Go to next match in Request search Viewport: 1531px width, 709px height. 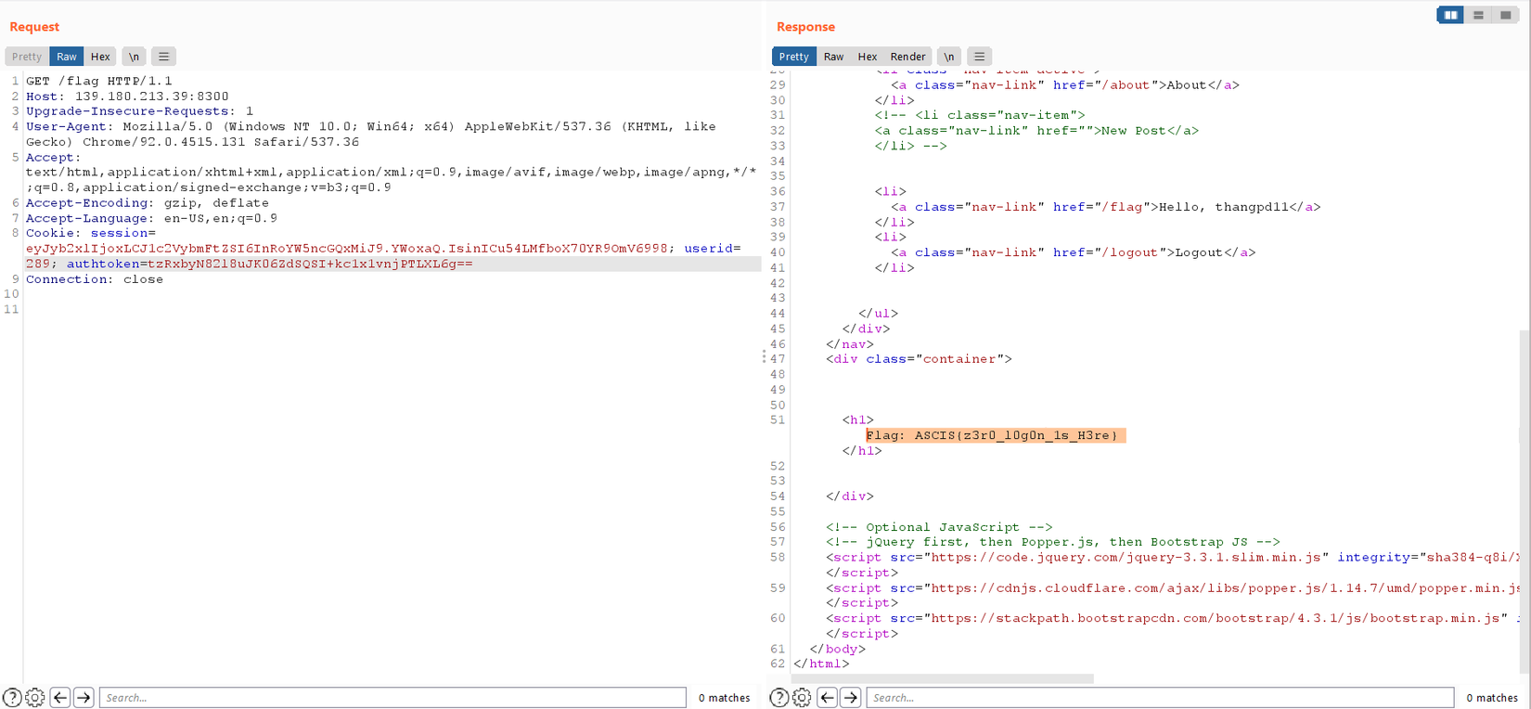click(x=84, y=698)
